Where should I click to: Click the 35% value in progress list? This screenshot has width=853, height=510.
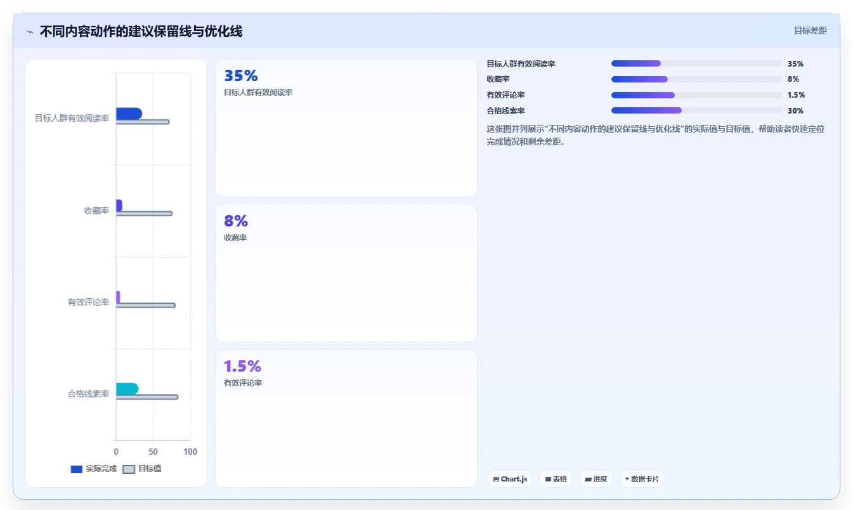click(x=795, y=63)
